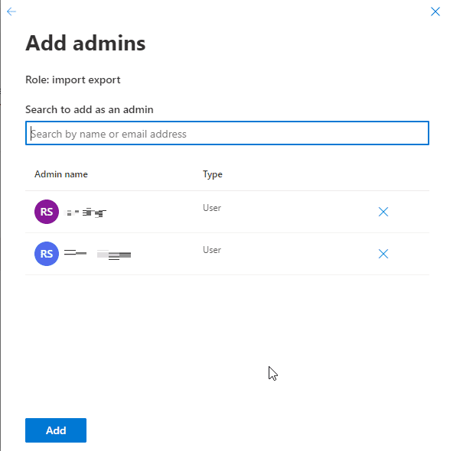Image resolution: width=450 pixels, height=451 pixels.
Task: Click the blue RS avatar
Action: [x=47, y=254]
